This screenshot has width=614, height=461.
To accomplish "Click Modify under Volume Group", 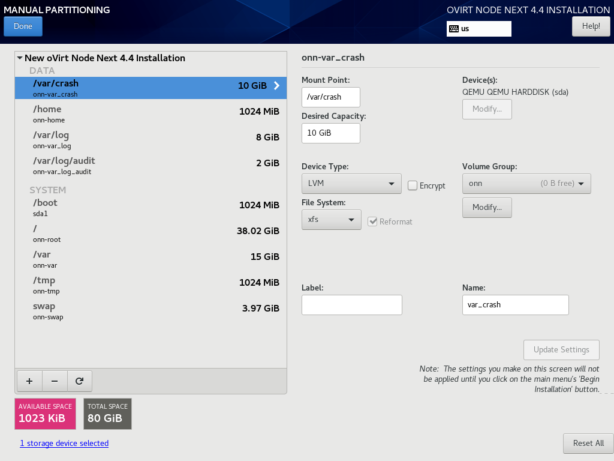I will click(487, 207).
